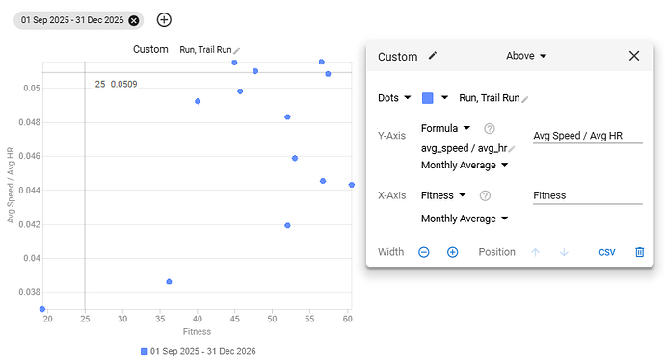
Task: Show help for X-Axis Fitness
Action: [x=485, y=195]
